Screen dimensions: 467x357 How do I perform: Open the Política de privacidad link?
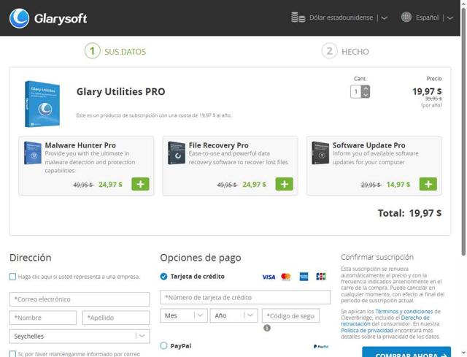tap(367, 330)
